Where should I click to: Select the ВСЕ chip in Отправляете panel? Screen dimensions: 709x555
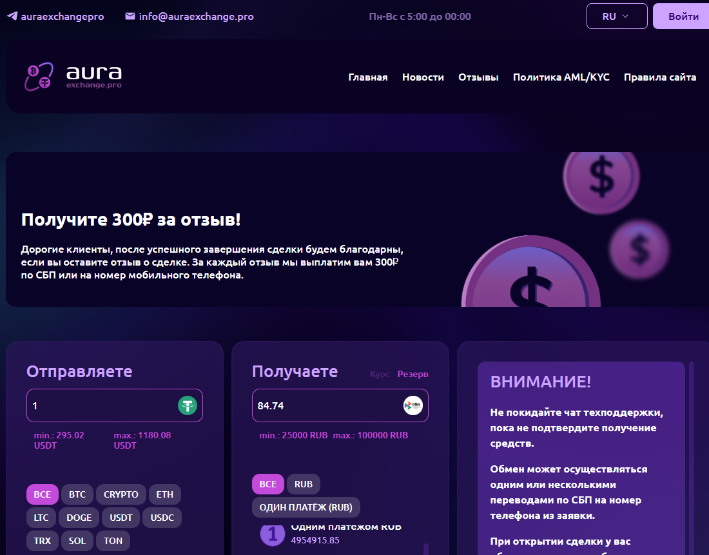(x=42, y=494)
